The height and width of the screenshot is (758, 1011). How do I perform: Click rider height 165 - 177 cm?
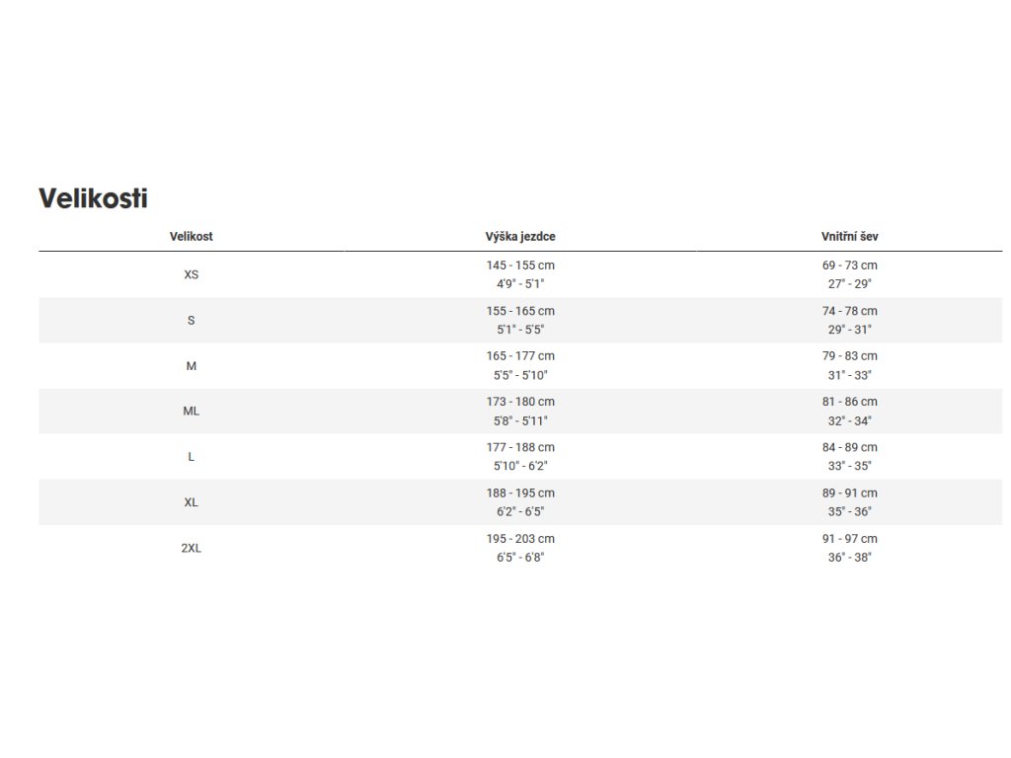point(520,356)
